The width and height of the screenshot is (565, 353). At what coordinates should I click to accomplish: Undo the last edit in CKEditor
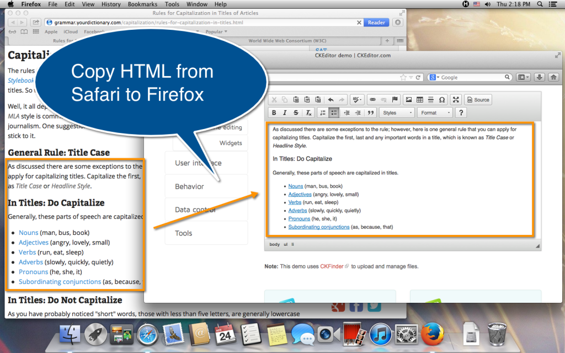[331, 100]
